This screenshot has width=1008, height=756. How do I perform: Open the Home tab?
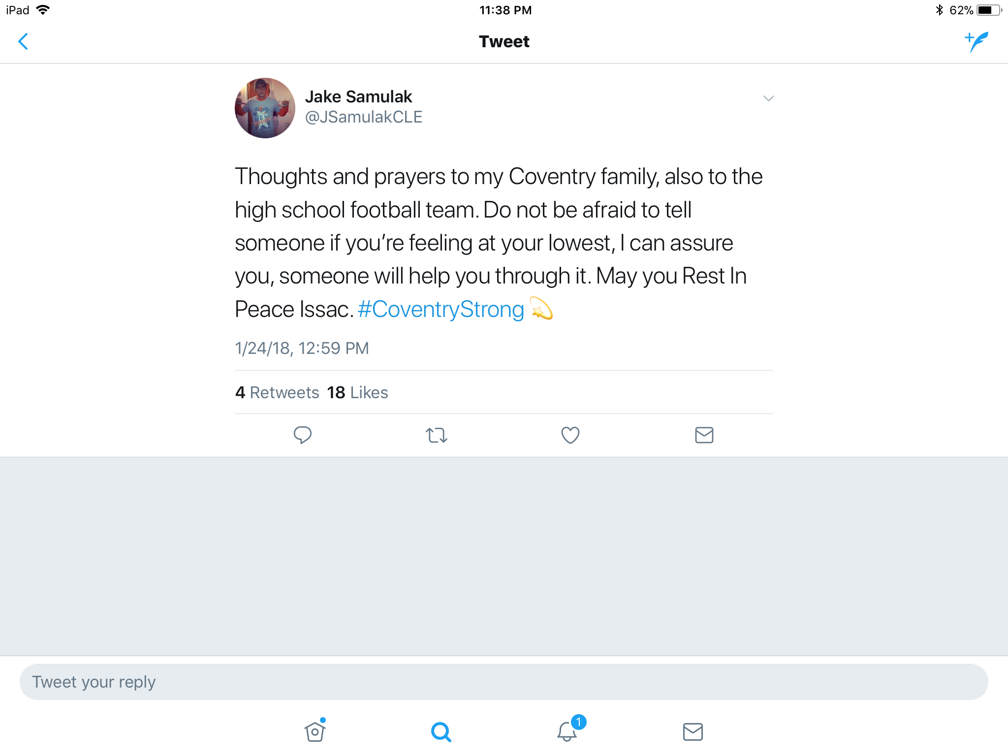[315, 731]
